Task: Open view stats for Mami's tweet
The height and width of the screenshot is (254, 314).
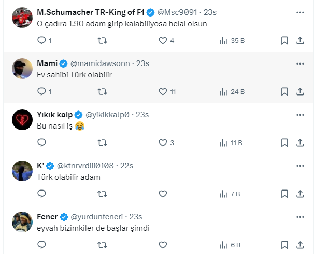Action: (x=224, y=91)
